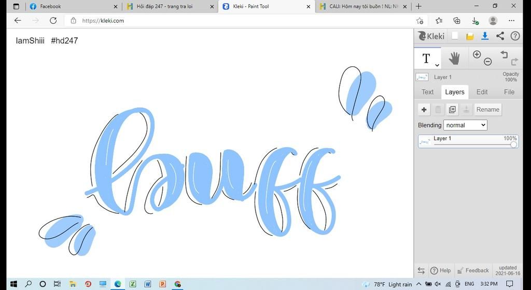Redo the action in Kleki
Screen dimensions: 531x290
pyautogui.click(x=515, y=62)
